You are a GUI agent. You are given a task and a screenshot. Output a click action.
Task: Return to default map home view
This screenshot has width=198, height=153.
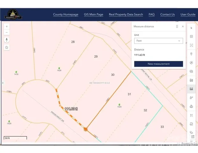click(7, 47)
